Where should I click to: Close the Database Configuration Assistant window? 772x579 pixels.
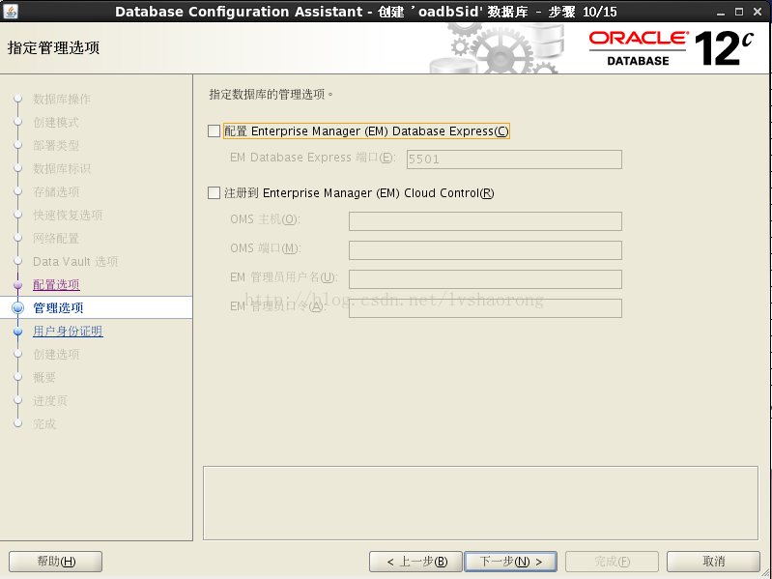pyautogui.click(x=758, y=12)
